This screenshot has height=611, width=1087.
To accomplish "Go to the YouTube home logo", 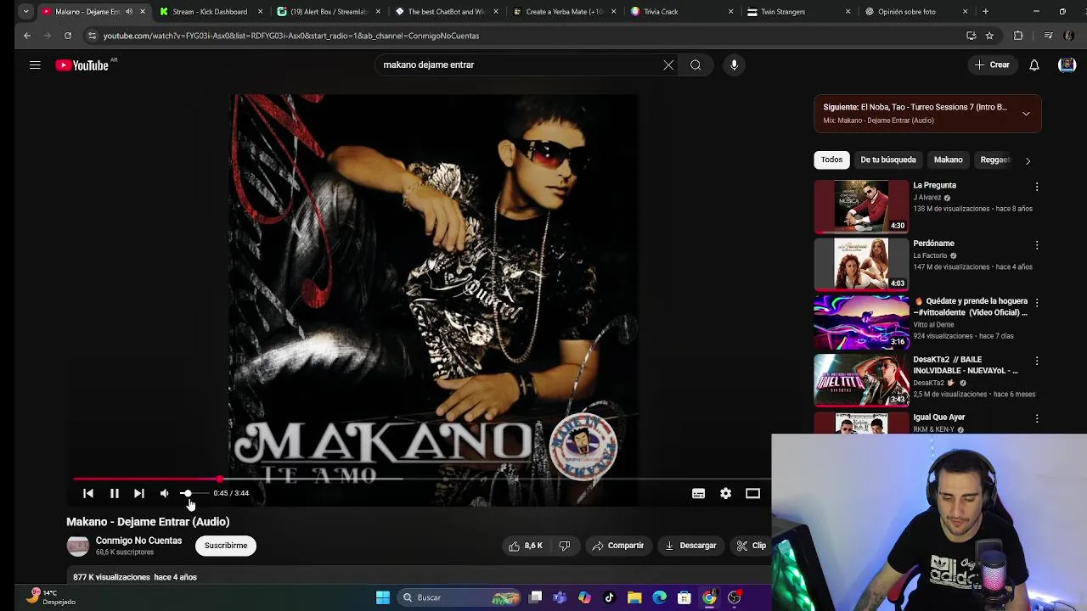I will click(82, 65).
